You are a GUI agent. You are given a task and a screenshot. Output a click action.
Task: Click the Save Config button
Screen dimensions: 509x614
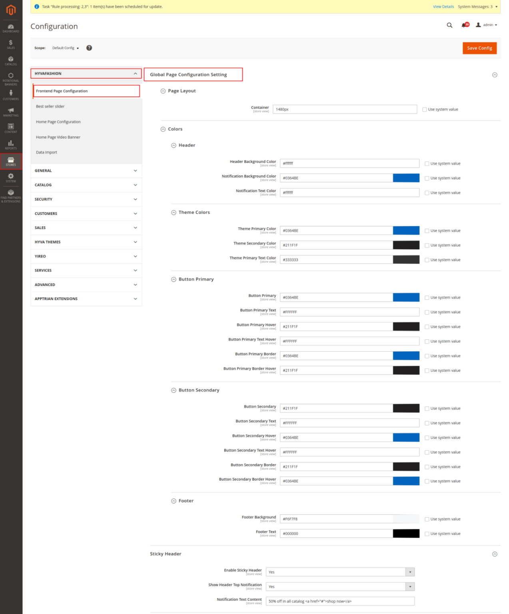(479, 48)
